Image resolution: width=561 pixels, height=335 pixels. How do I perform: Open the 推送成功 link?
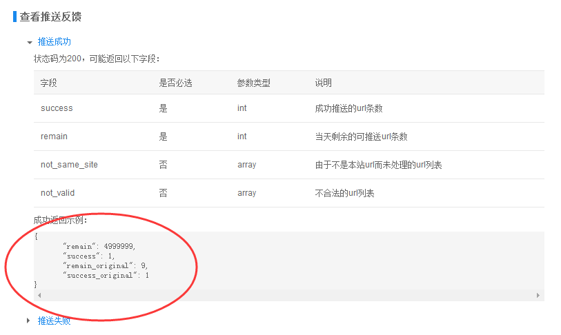(x=55, y=42)
